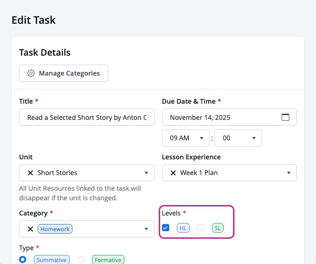Open Manage Categories button
316x264 pixels.
63,73
